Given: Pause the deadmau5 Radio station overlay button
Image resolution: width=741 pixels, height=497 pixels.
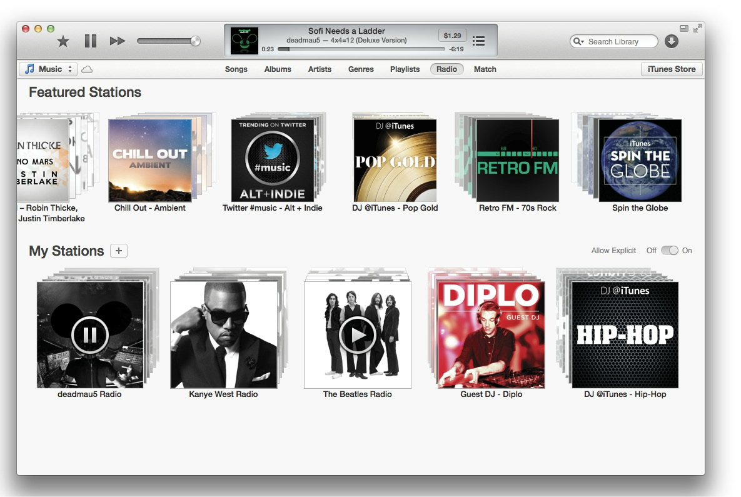Looking at the screenshot, I should tap(90, 334).
